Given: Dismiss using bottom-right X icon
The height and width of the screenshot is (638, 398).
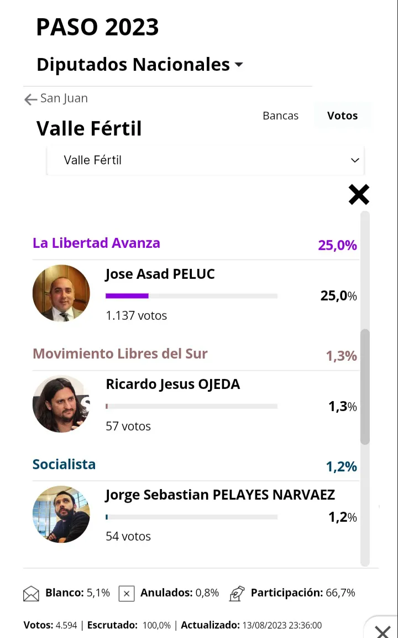Looking at the screenshot, I should 383,631.
